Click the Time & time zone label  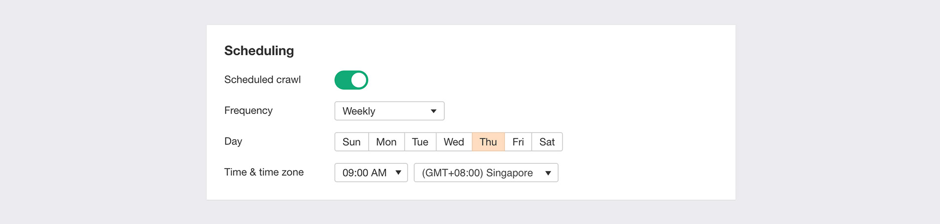tap(264, 172)
